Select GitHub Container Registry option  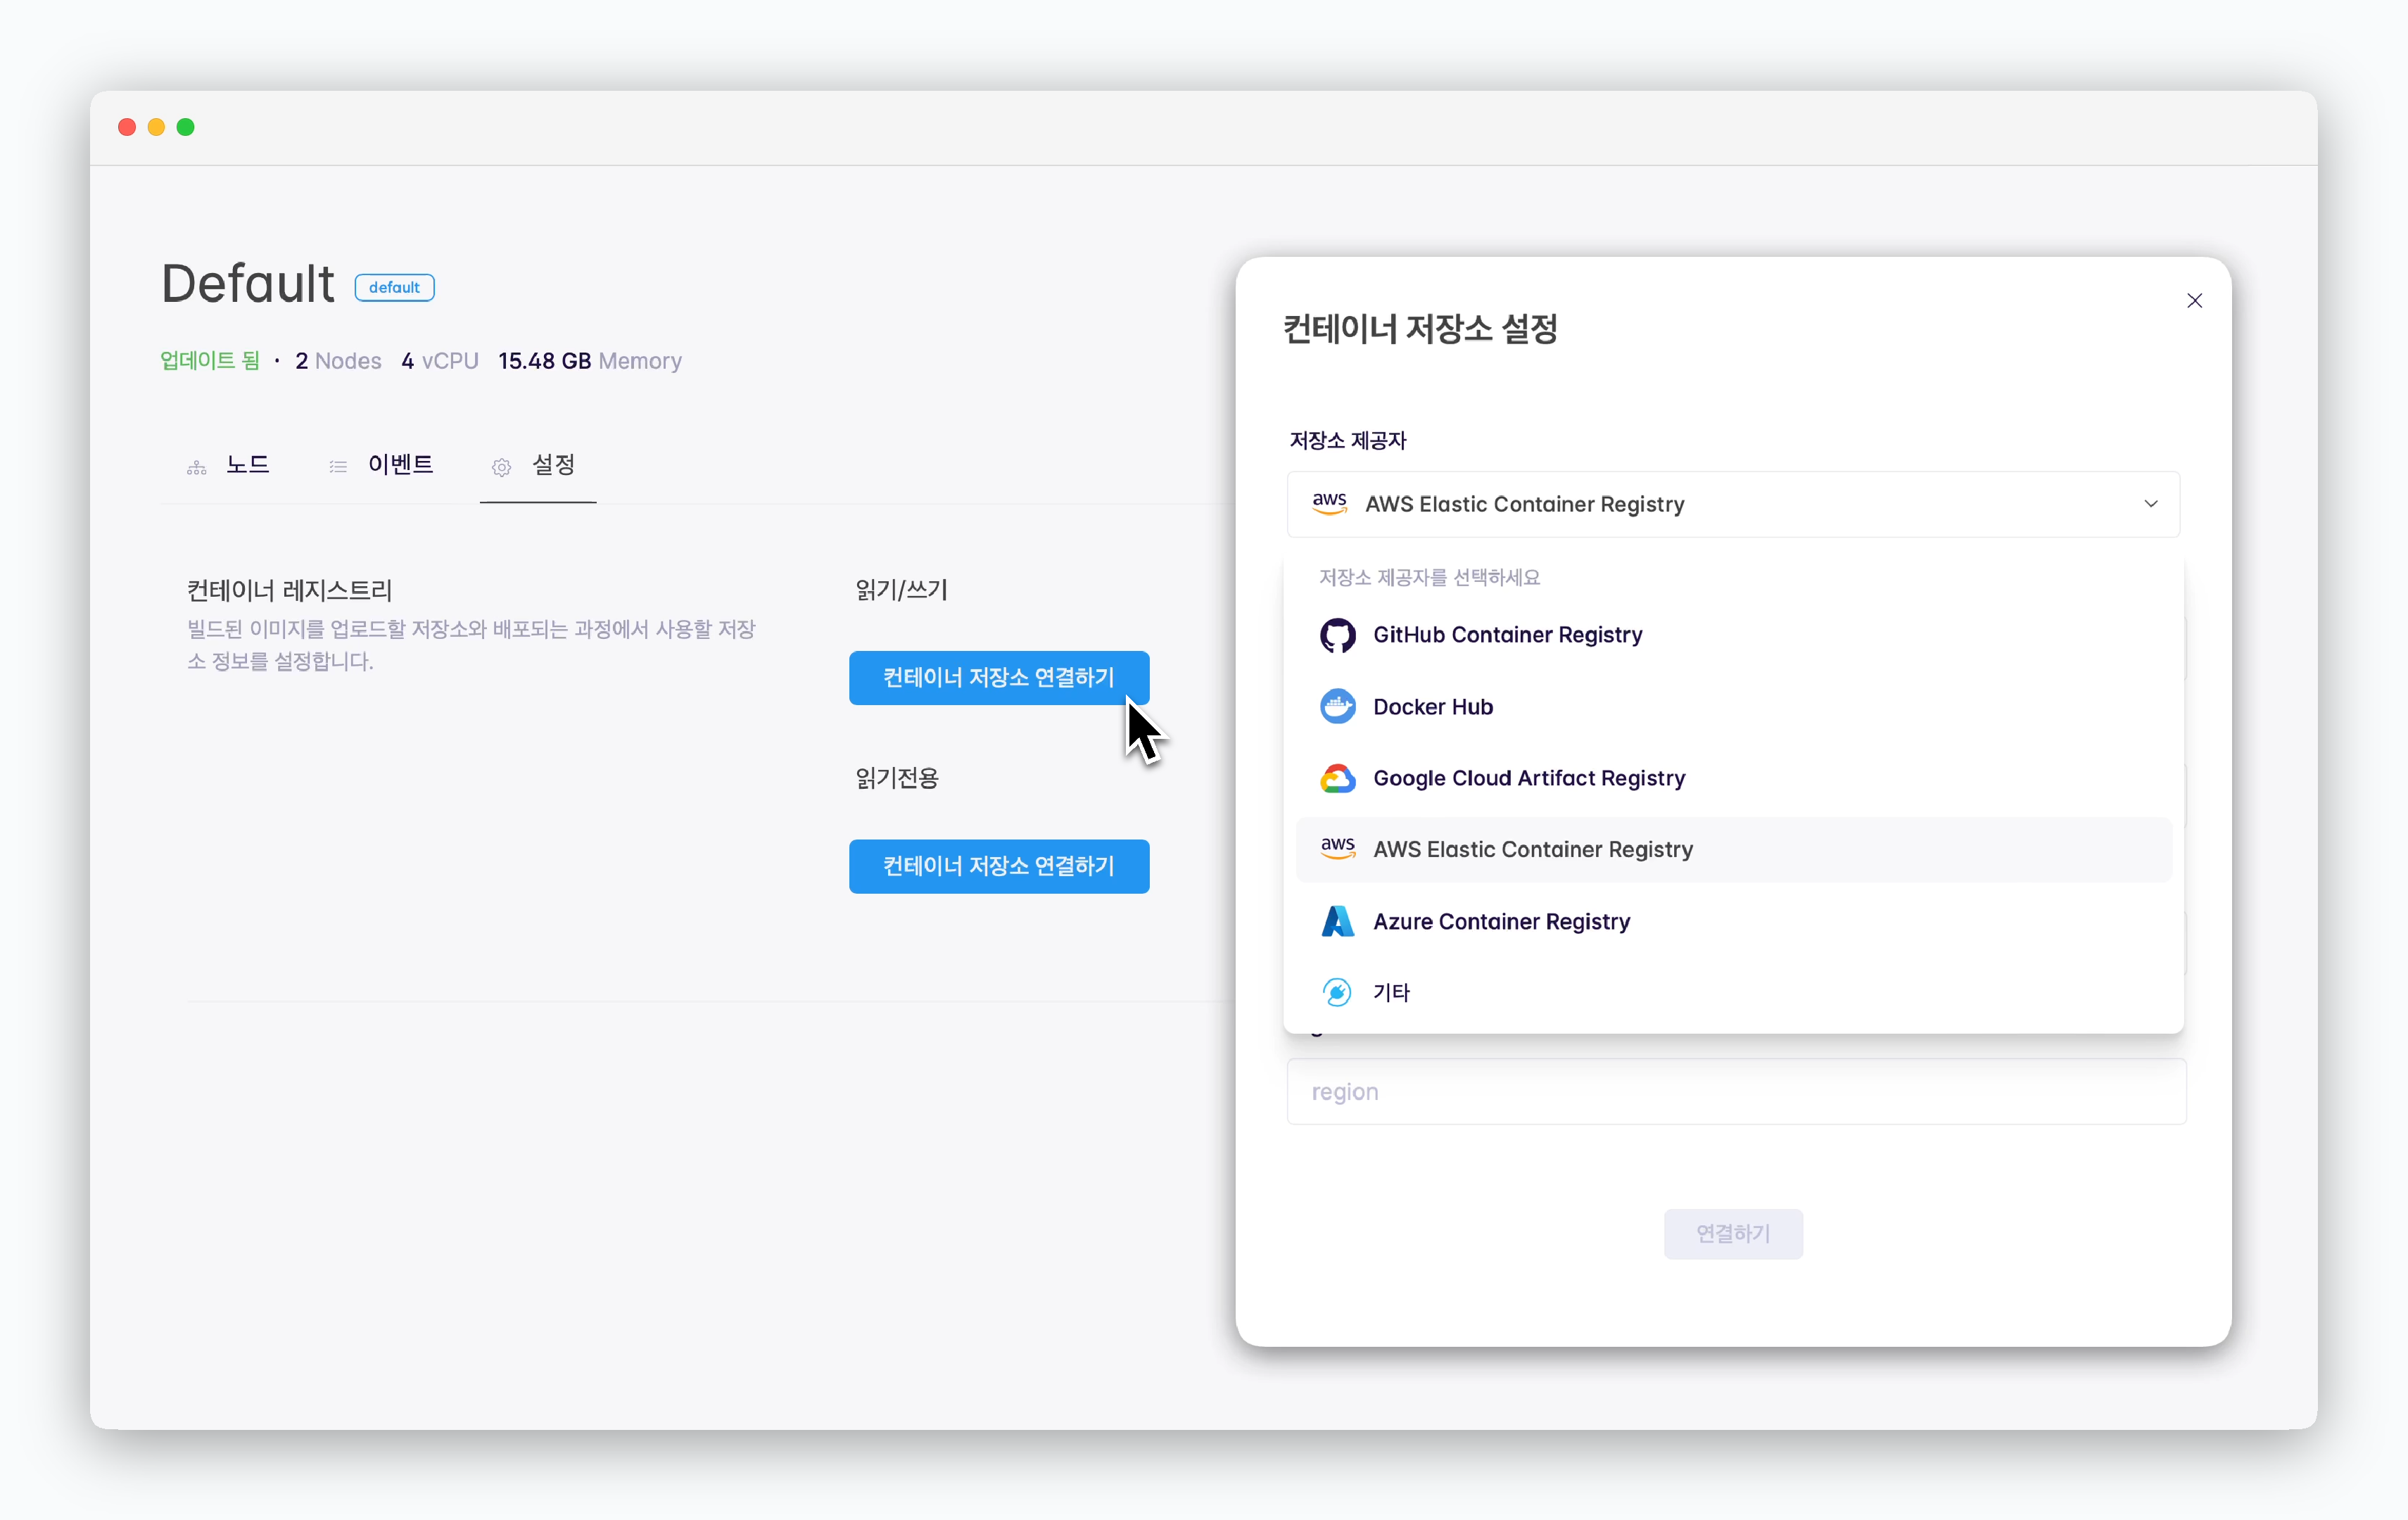[x=1733, y=635]
